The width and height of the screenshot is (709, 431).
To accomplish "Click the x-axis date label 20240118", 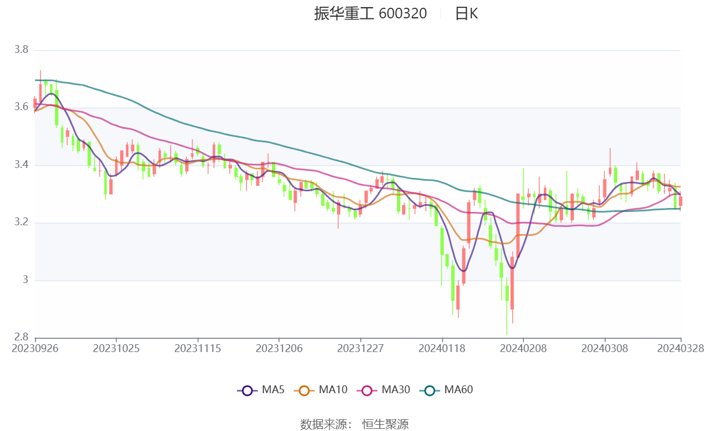I will (442, 349).
